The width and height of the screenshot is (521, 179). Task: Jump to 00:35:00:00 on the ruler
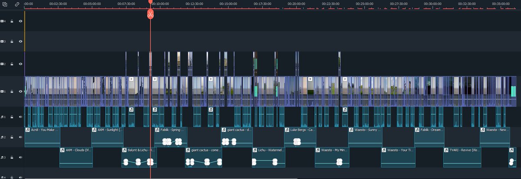[x=501, y=3]
